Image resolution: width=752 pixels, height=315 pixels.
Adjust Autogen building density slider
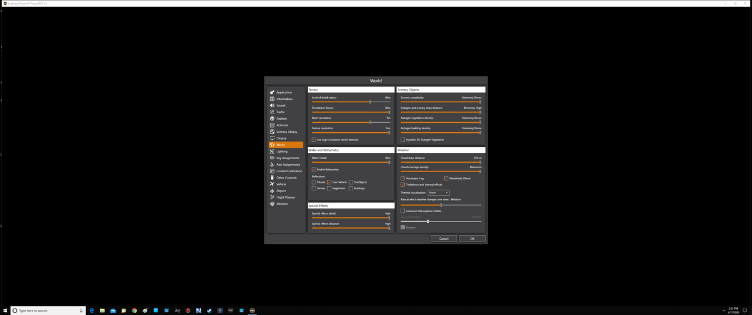point(441,132)
